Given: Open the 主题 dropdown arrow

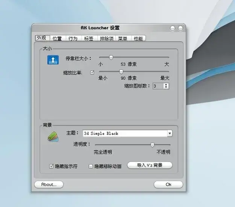Looking at the screenshot, I should [170, 133].
